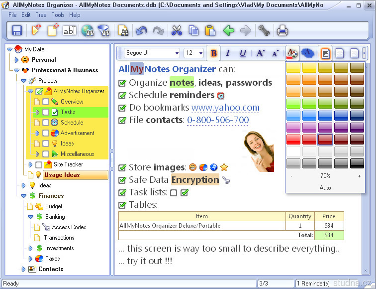
Task: Click the Redo arrow icon
Action: tap(159, 31)
